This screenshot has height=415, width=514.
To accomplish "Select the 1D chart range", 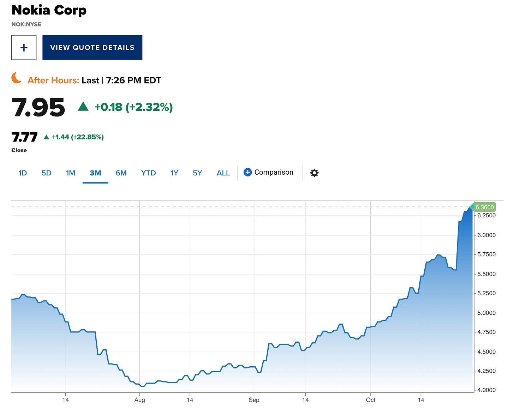I will [x=23, y=173].
